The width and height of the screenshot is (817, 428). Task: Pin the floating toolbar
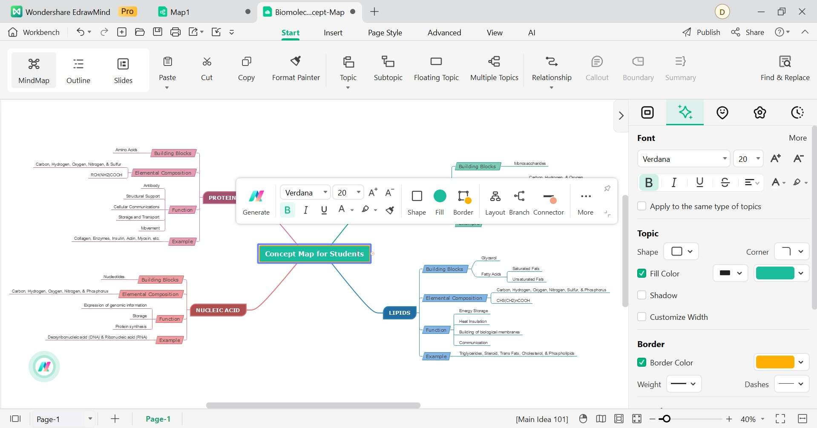[607, 188]
